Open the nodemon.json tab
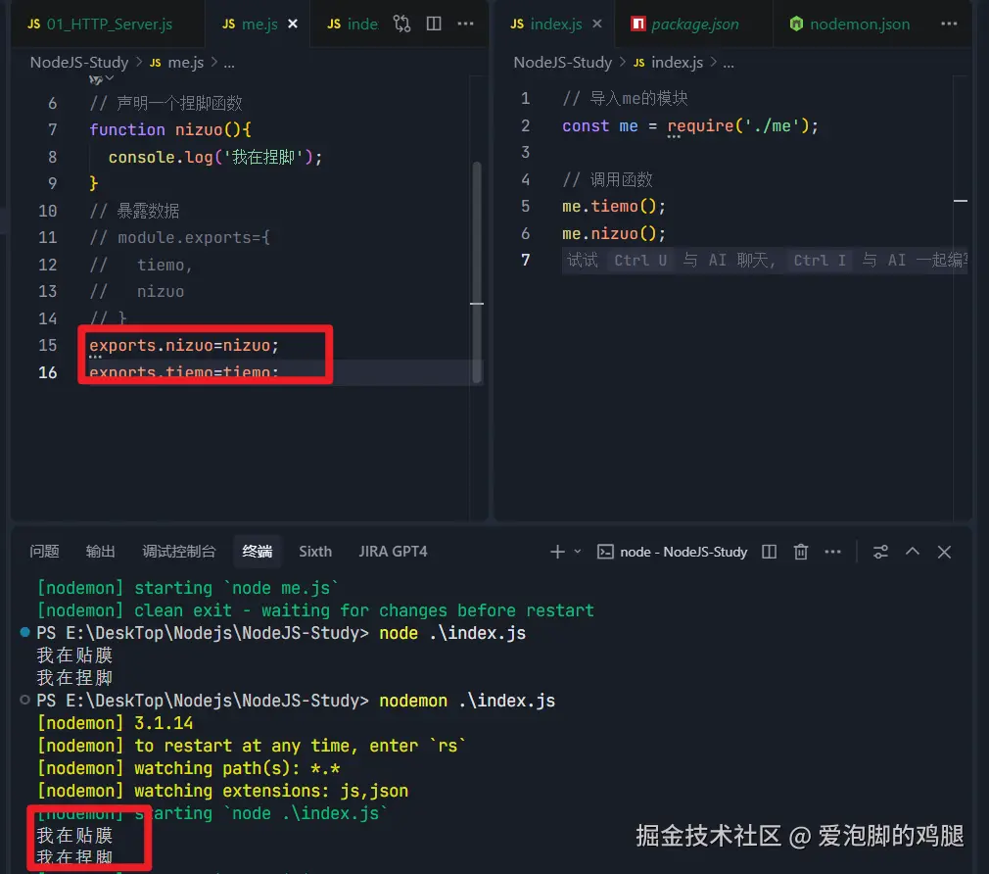 click(850, 24)
